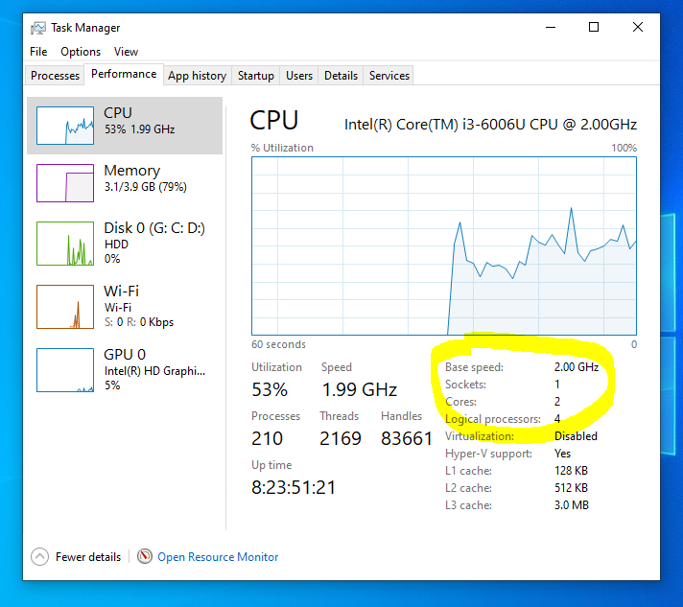This screenshot has height=607, width=683.
Task: Click the large CPU heading
Action: [x=274, y=121]
